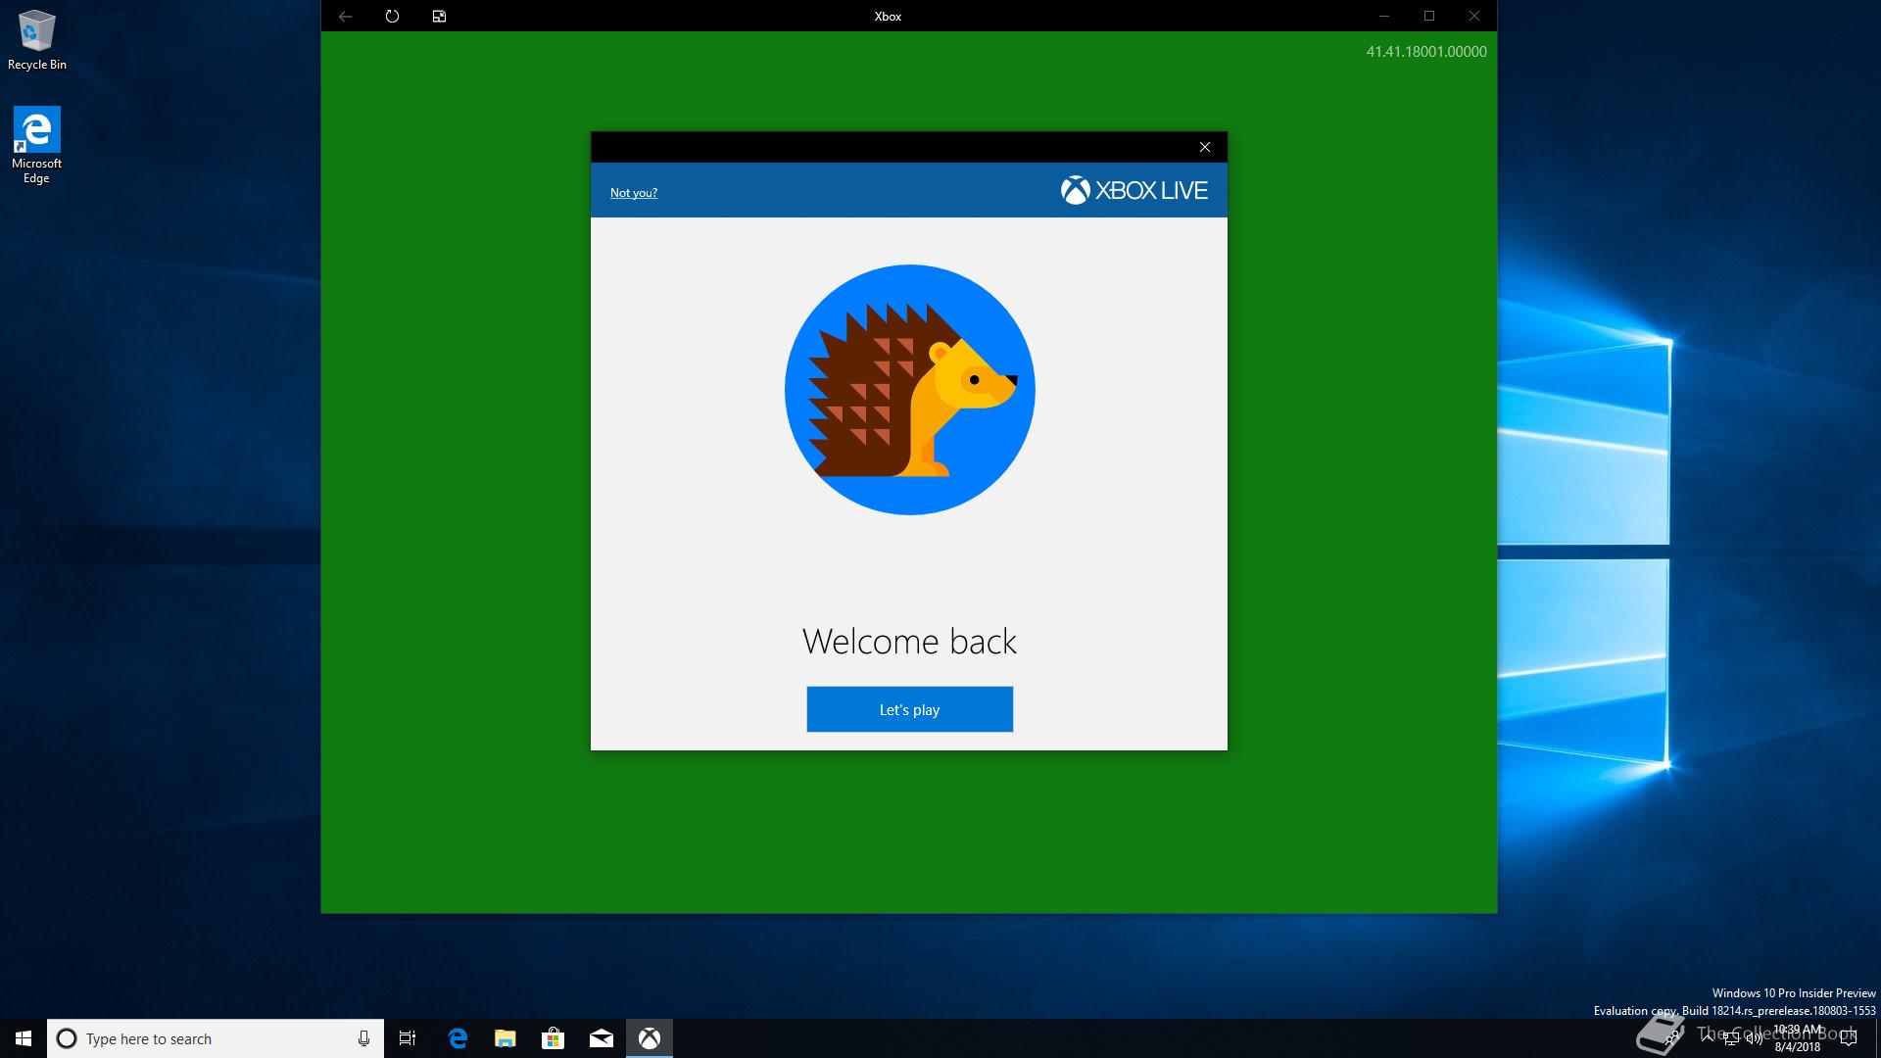Open the Not you? link

point(633,193)
